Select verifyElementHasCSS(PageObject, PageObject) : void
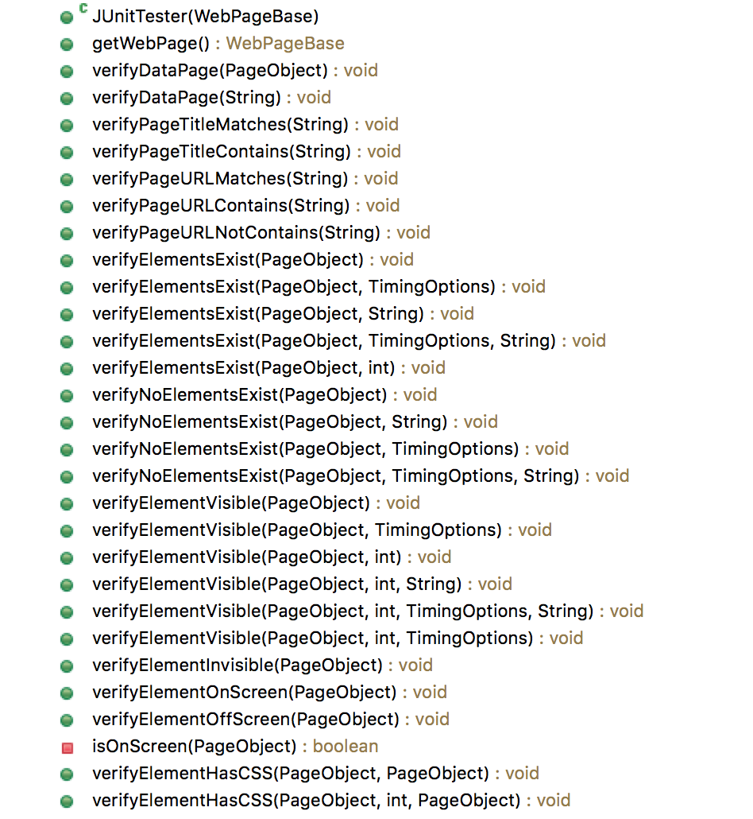 pos(316,774)
